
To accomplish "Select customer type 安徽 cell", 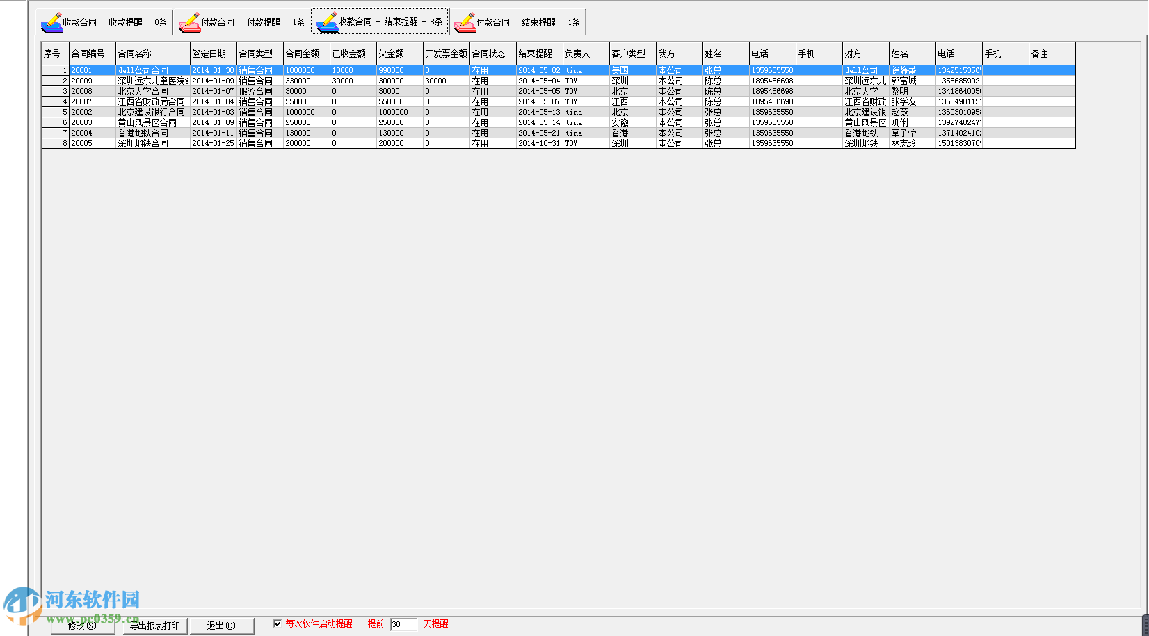I will (633, 122).
